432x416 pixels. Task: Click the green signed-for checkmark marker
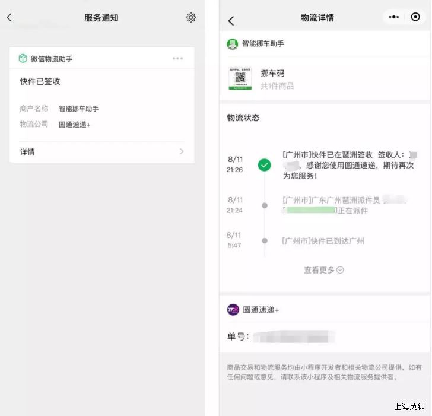[x=264, y=165]
